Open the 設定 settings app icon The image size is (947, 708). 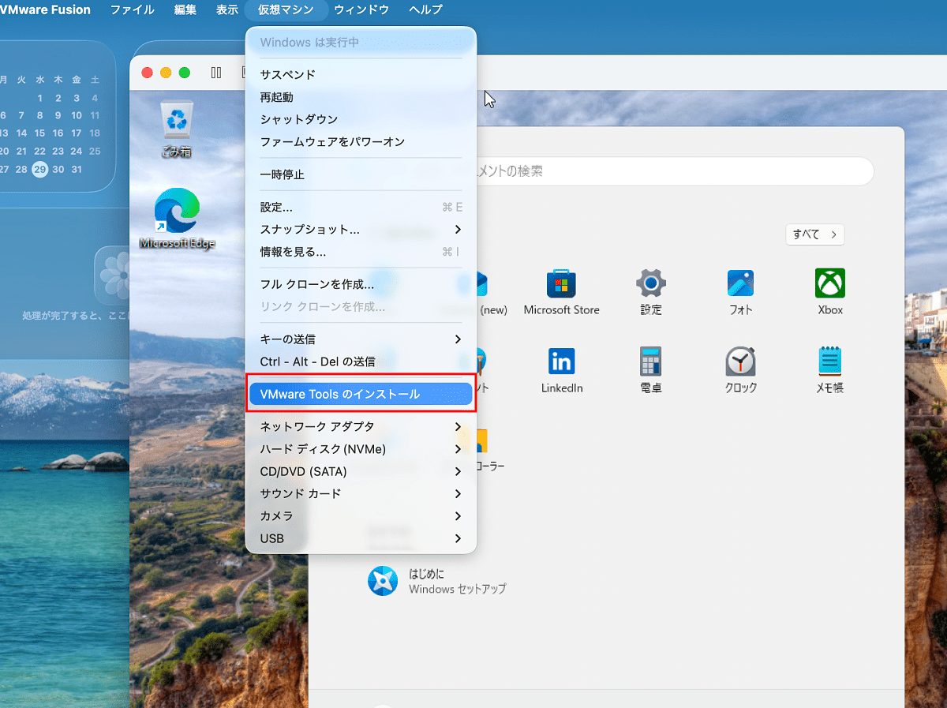651,291
